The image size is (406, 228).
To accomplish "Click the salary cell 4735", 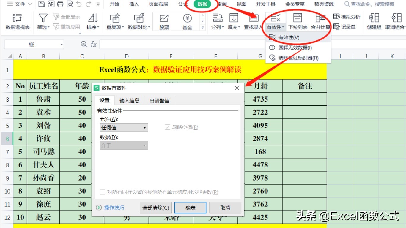I will click(x=260, y=99).
